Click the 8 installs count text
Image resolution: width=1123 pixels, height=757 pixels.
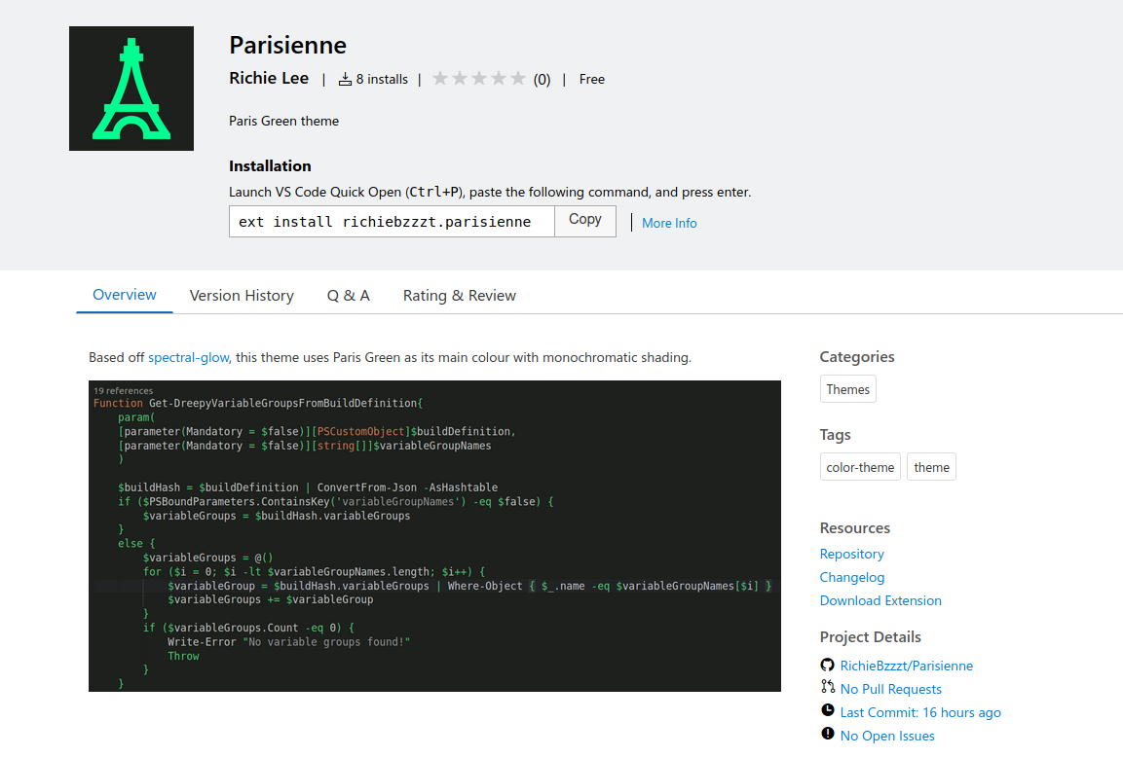[382, 80]
